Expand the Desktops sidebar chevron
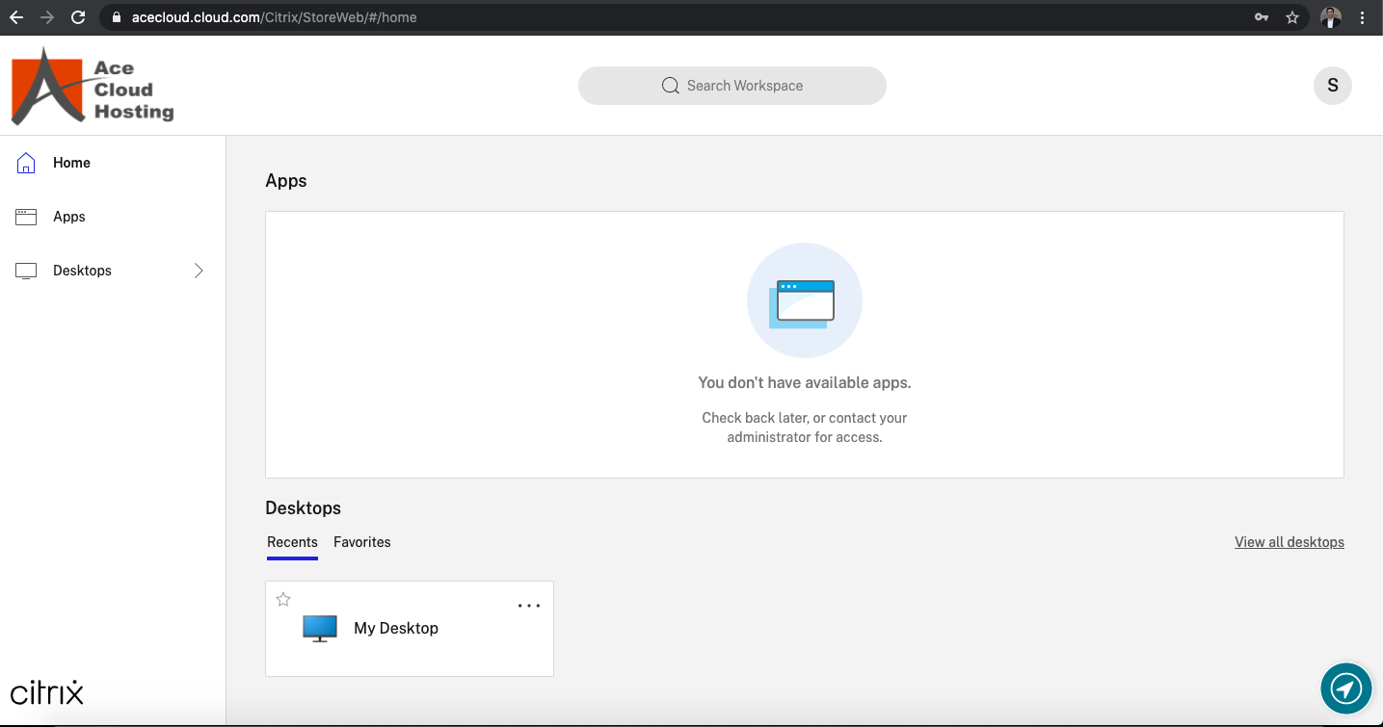This screenshot has height=727, width=1383. tap(199, 271)
